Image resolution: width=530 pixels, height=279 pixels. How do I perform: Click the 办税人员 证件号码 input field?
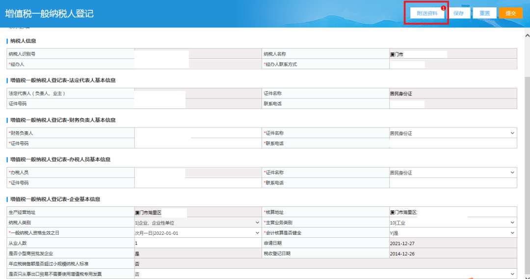pyautogui.click(x=198, y=183)
